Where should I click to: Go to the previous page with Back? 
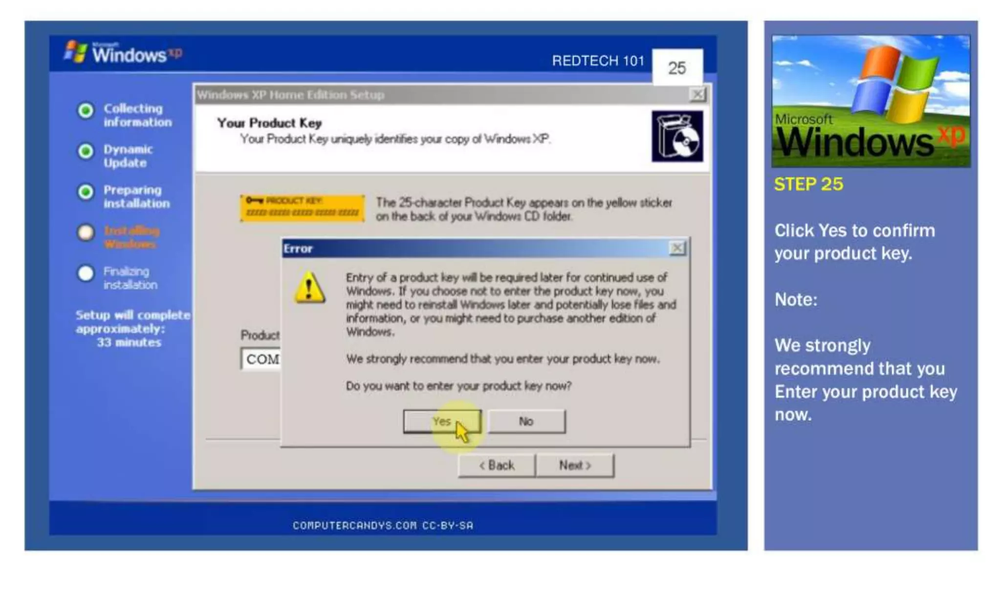[x=497, y=465]
